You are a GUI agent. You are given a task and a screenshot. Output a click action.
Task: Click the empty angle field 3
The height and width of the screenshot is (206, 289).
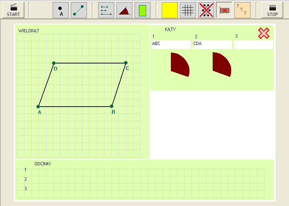point(253,45)
